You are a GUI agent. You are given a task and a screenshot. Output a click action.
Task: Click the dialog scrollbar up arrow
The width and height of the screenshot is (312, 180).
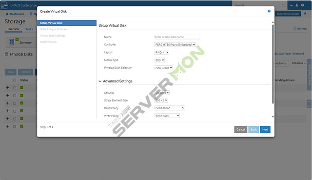point(273,22)
